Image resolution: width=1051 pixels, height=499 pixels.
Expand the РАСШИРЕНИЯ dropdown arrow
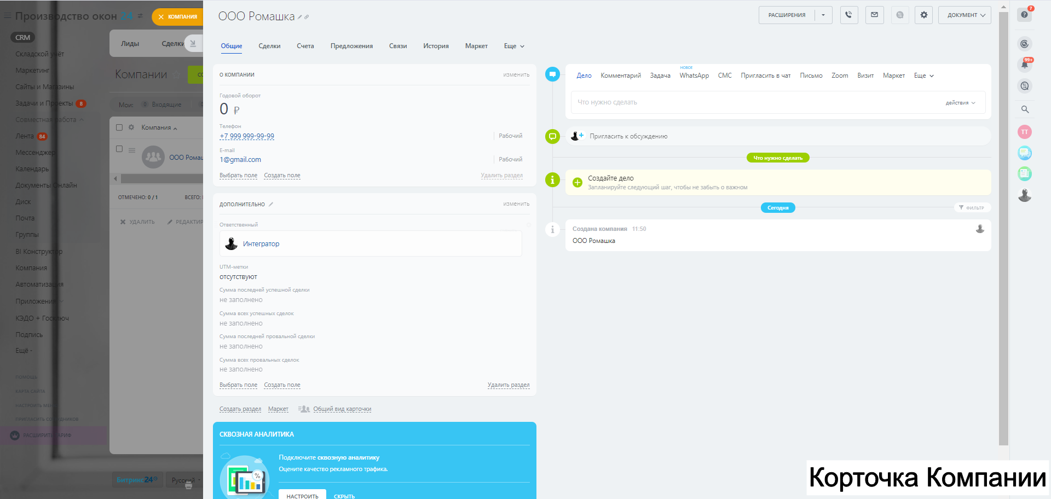823,15
